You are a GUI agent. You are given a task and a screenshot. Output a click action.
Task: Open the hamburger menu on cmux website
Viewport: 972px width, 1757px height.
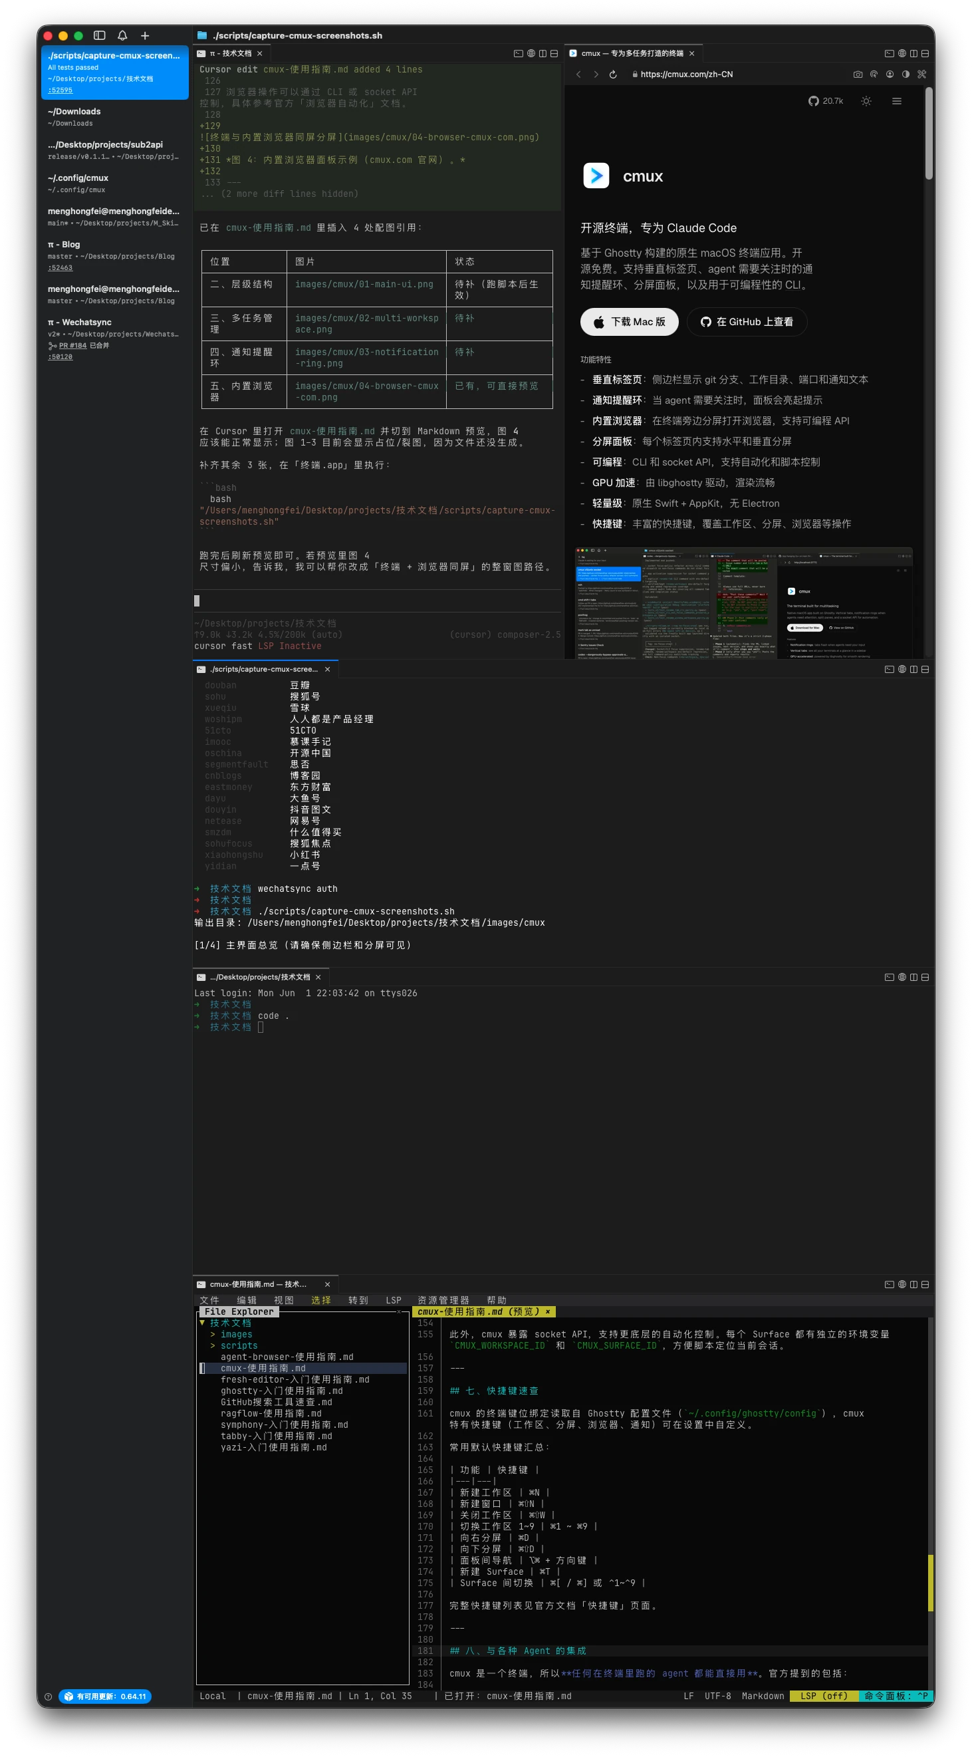pos(896,101)
